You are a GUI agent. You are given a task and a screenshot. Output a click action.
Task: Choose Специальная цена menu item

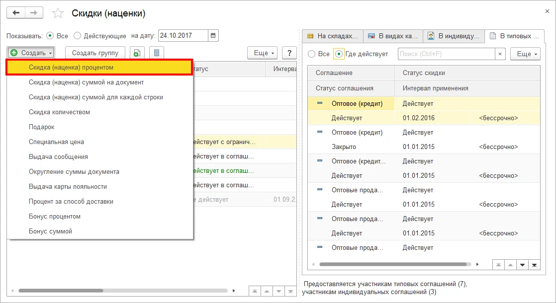pos(99,142)
